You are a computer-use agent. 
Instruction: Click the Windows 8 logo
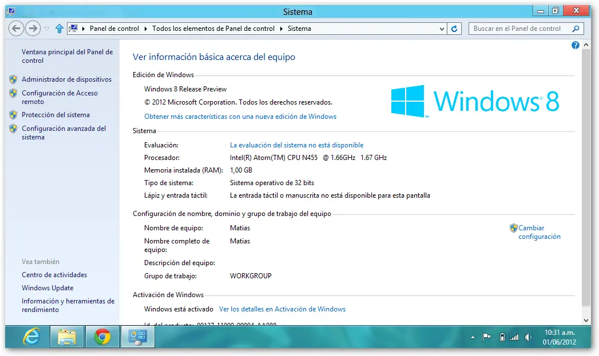pyautogui.click(x=475, y=101)
